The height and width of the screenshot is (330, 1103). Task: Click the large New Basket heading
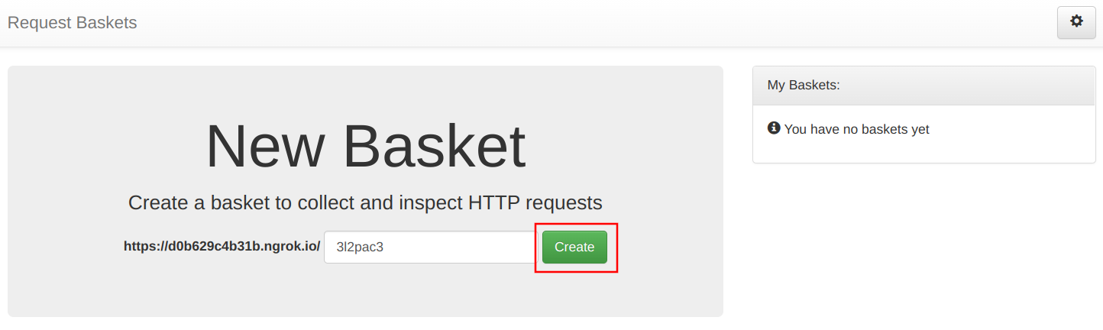point(365,146)
